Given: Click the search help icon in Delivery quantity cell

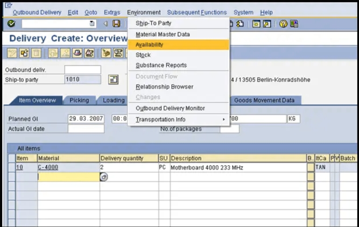Looking at the screenshot, I should 104,177.
